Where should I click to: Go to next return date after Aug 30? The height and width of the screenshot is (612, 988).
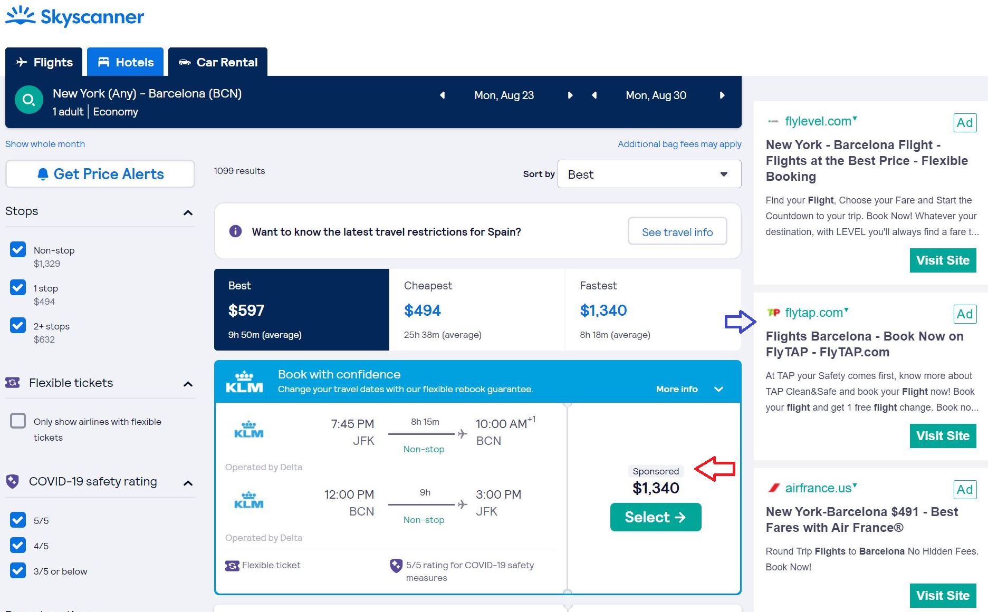point(722,95)
